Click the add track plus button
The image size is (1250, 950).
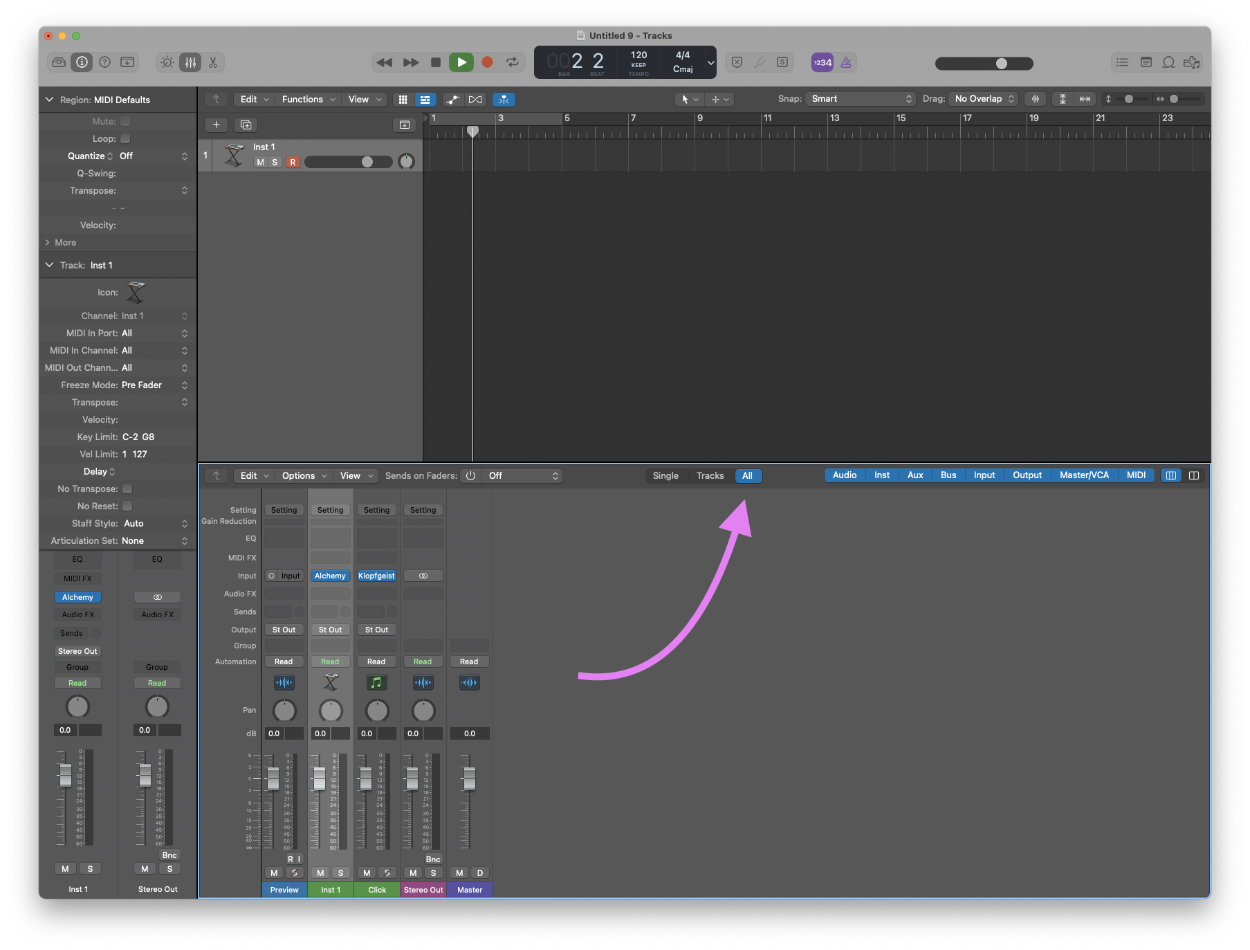coord(216,125)
